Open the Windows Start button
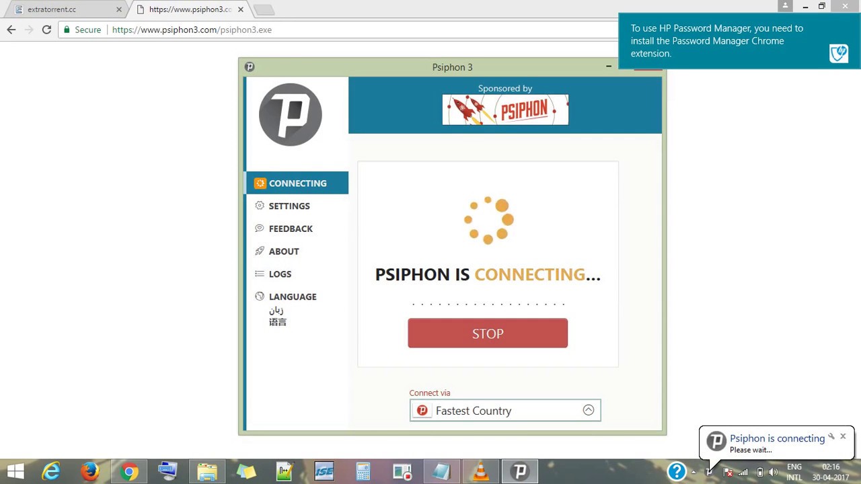861x484 pixels. pyautogui.click(x=15, y=471)
